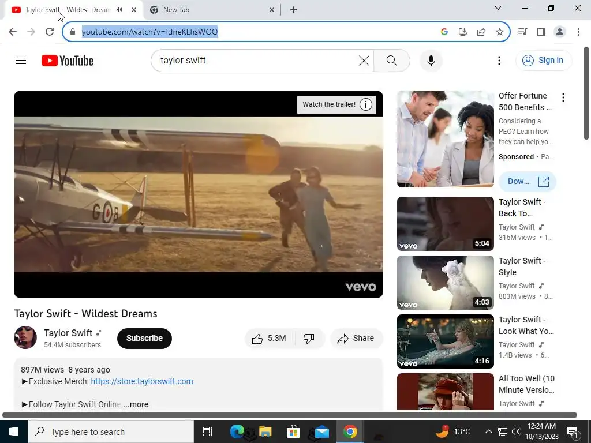This screenshot has width=591, height=443.
Task: Open the tab search chevron
Action: [x=498, y=8]
